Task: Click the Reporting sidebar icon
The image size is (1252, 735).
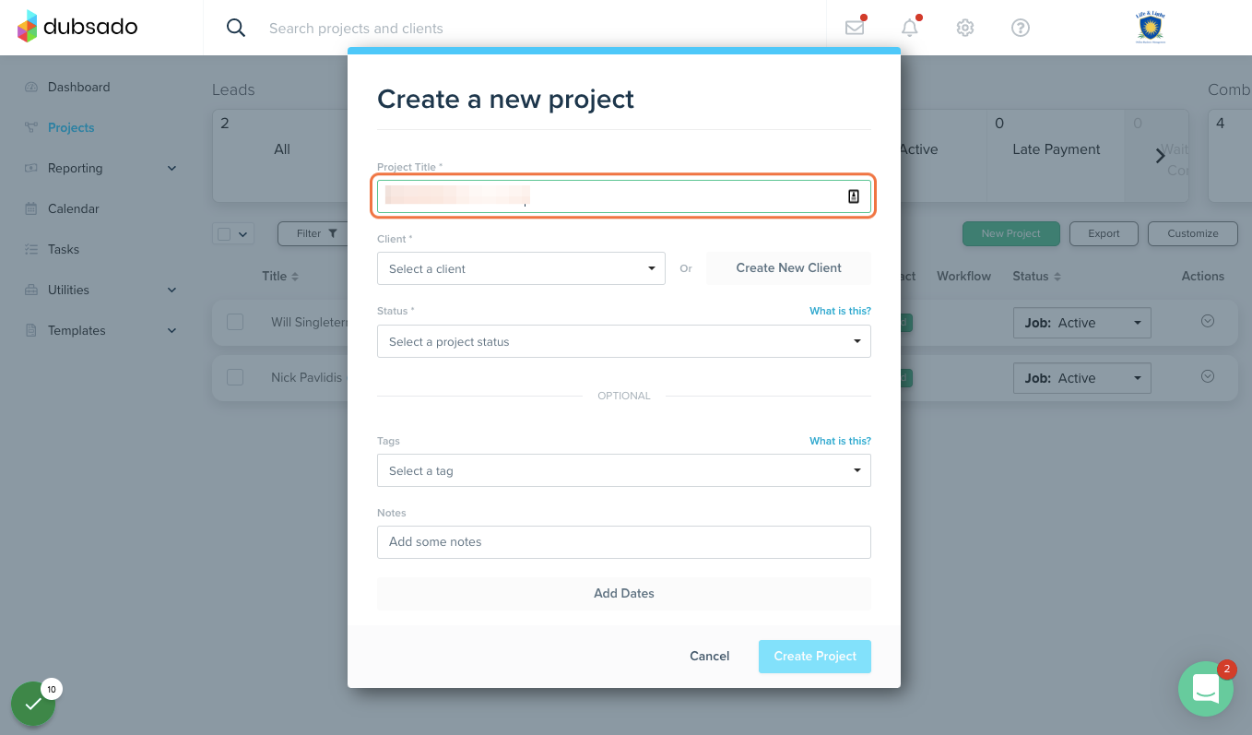Action: click(x=31, y=168)
